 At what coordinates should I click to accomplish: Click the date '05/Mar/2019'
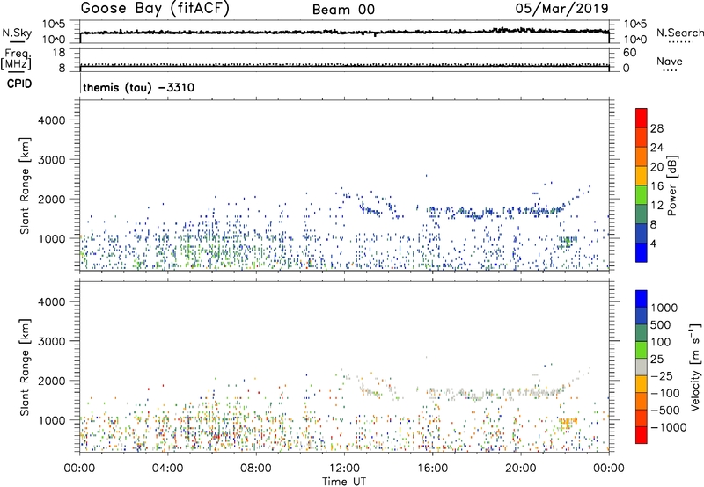[x=561, y=9]
